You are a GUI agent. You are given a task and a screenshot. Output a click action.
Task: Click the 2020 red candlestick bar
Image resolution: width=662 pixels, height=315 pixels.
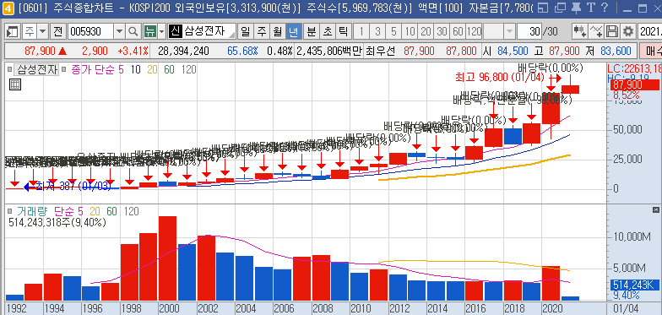pos(551,108)
